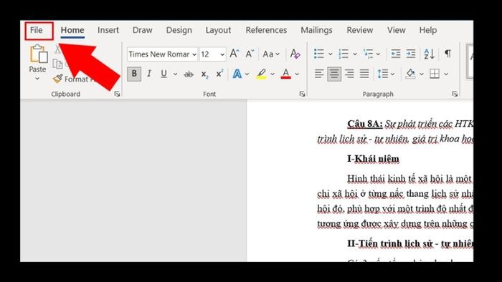Expand the bullet library arrow
Screen dimensions: 502x282
click(x=331, y=54)
